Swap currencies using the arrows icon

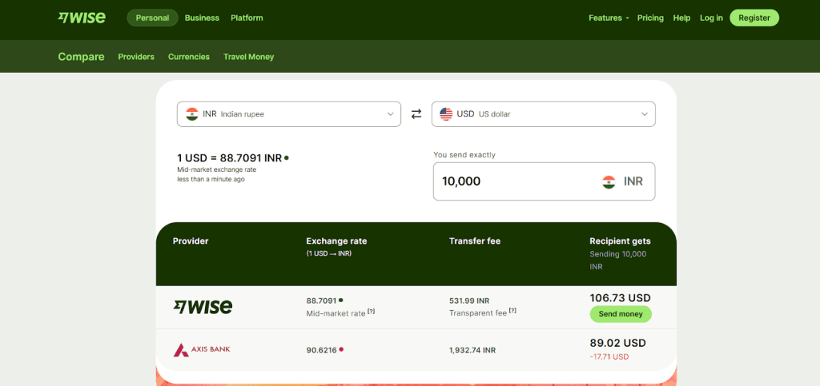pyautogui.click(x=416, y=114)
